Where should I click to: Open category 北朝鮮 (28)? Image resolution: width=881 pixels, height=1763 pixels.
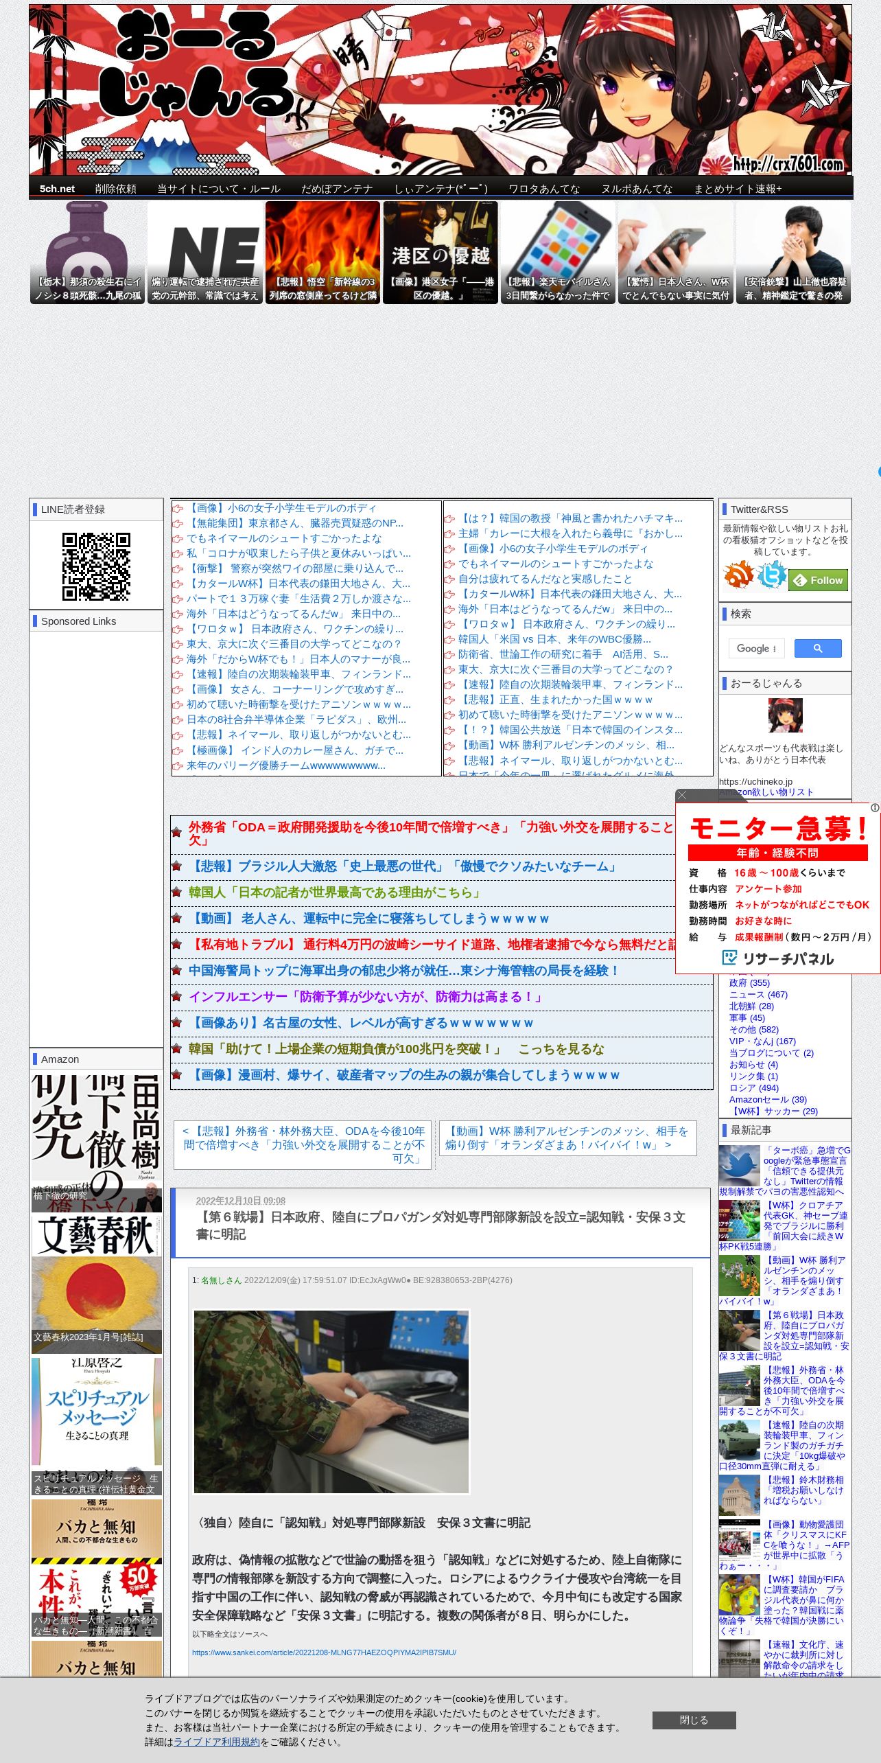751,1006
